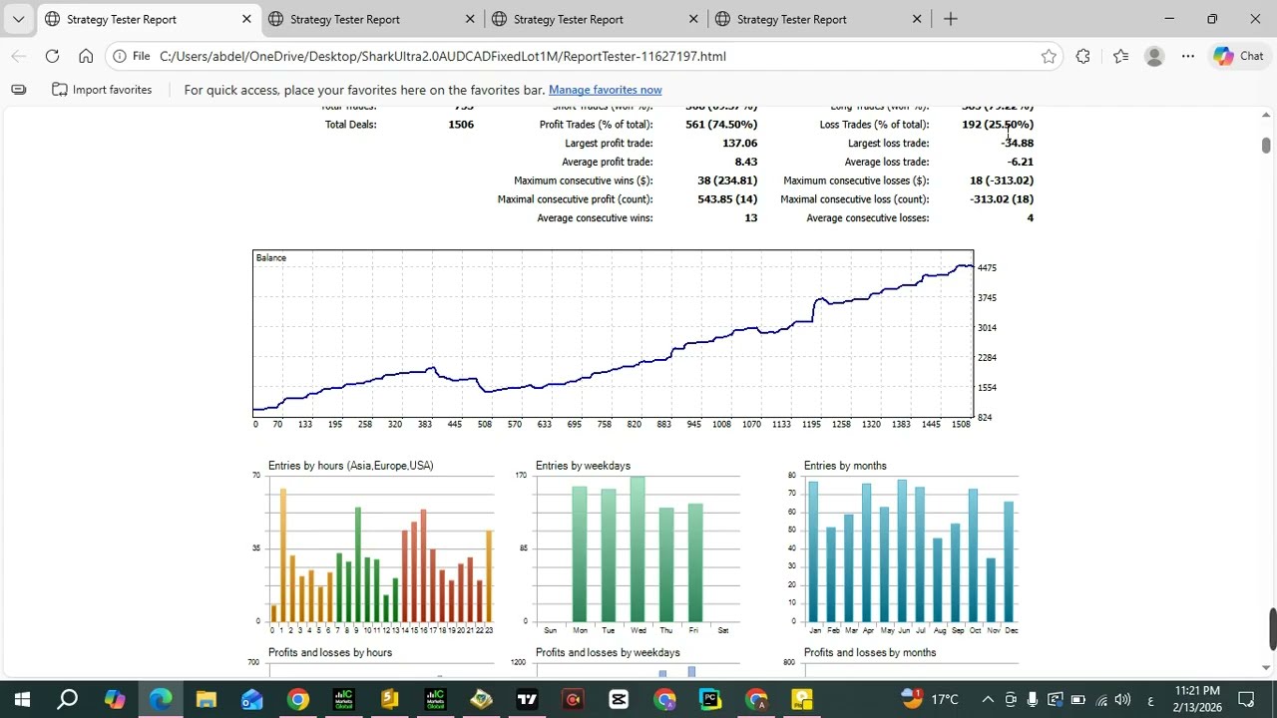Open the volume speaker tray icon

coord(1122,699)
